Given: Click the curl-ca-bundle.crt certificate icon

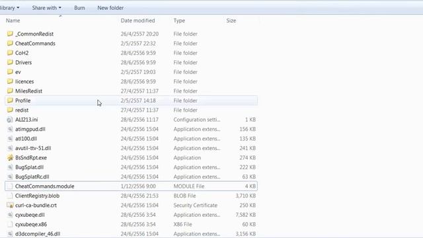Looking at the screenshot, I should click(10, 206).
